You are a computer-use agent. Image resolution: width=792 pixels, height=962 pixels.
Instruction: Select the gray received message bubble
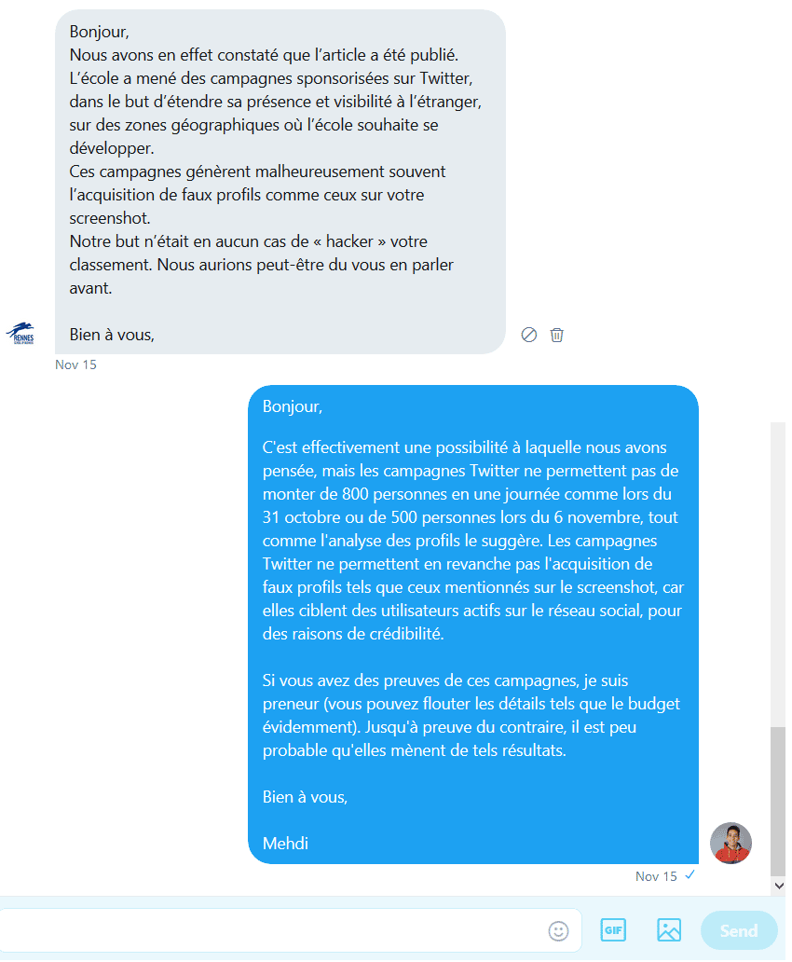[x=280, y=182]
